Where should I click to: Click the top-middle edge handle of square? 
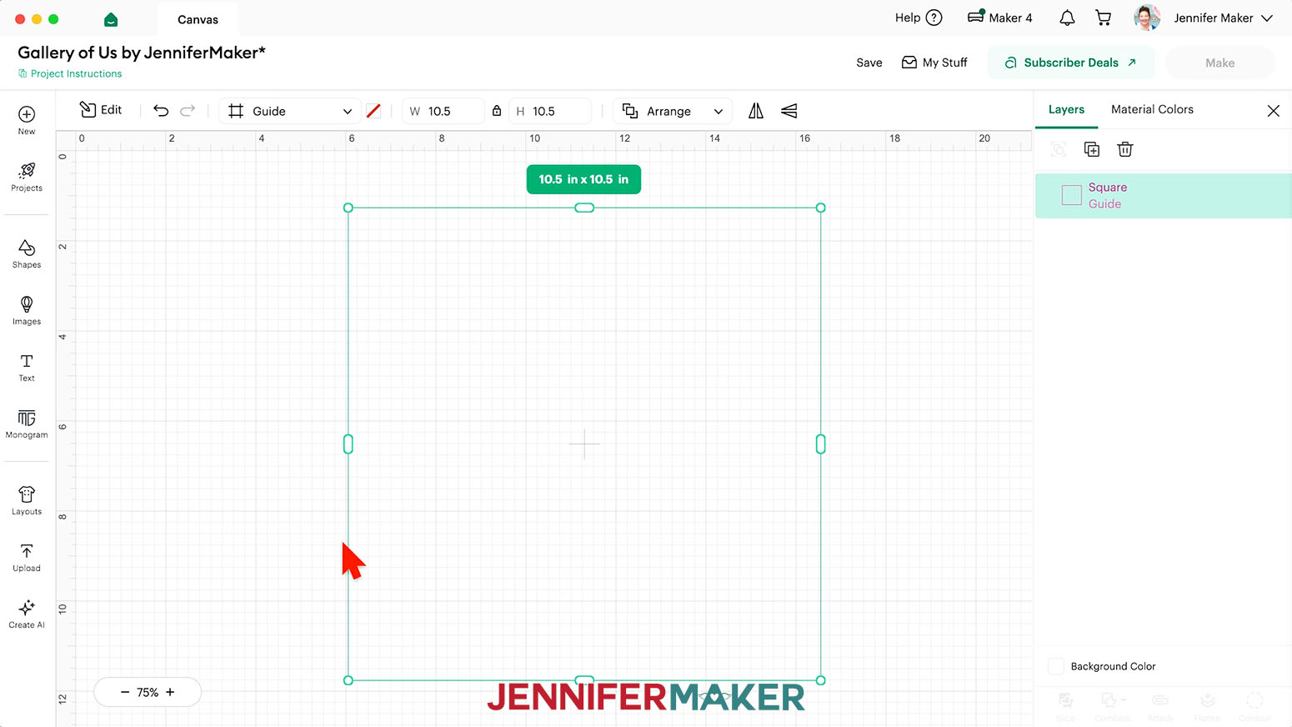584,208
